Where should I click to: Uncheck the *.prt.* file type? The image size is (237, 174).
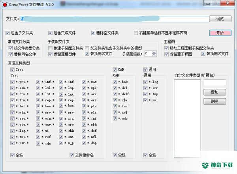(x=12, y=82)
